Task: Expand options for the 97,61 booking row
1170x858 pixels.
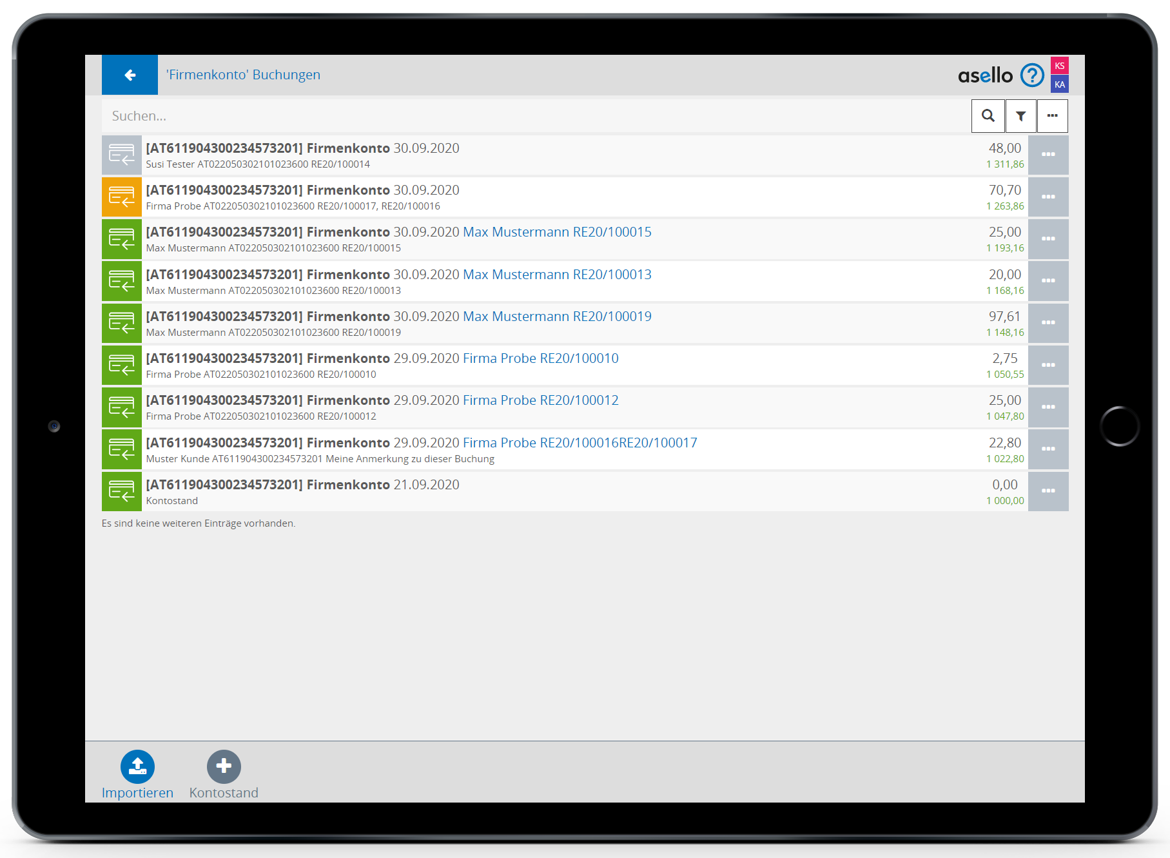Action: click(1048, 323)
